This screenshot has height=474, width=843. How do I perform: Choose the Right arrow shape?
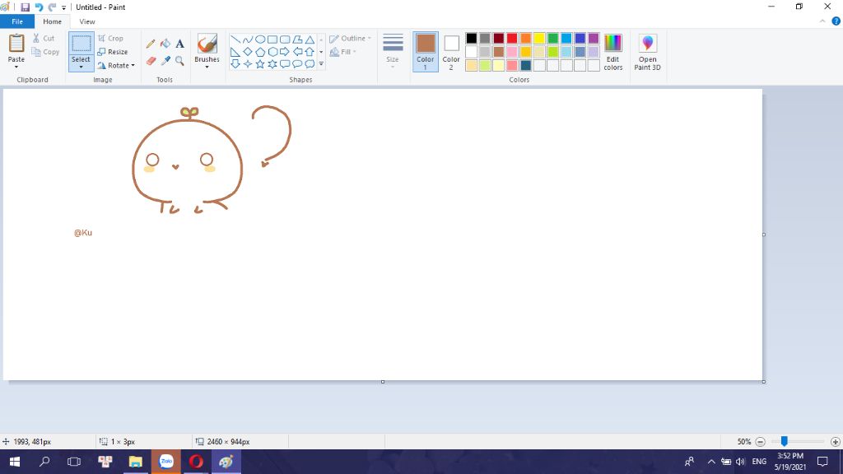click(285, 52)
